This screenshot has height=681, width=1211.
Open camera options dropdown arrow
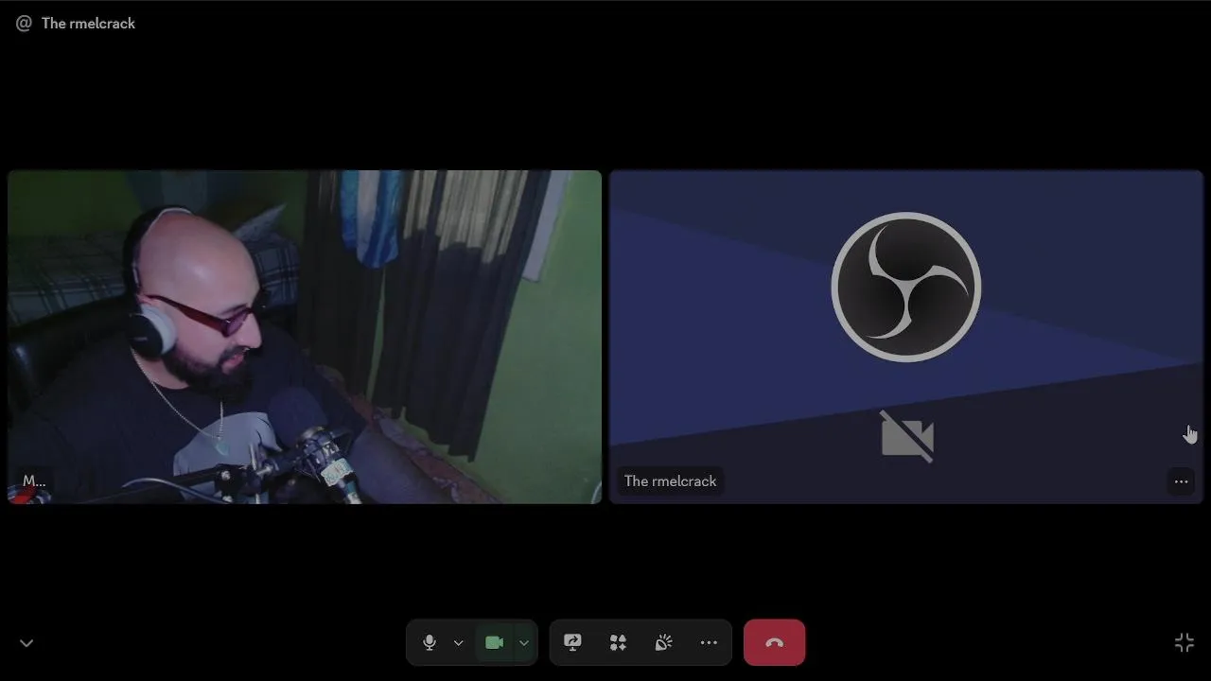[x=523, y=643]
